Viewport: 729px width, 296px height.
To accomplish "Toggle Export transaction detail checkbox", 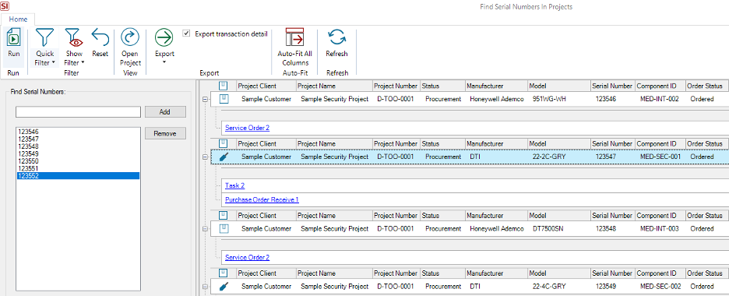I will pos(186,33).
